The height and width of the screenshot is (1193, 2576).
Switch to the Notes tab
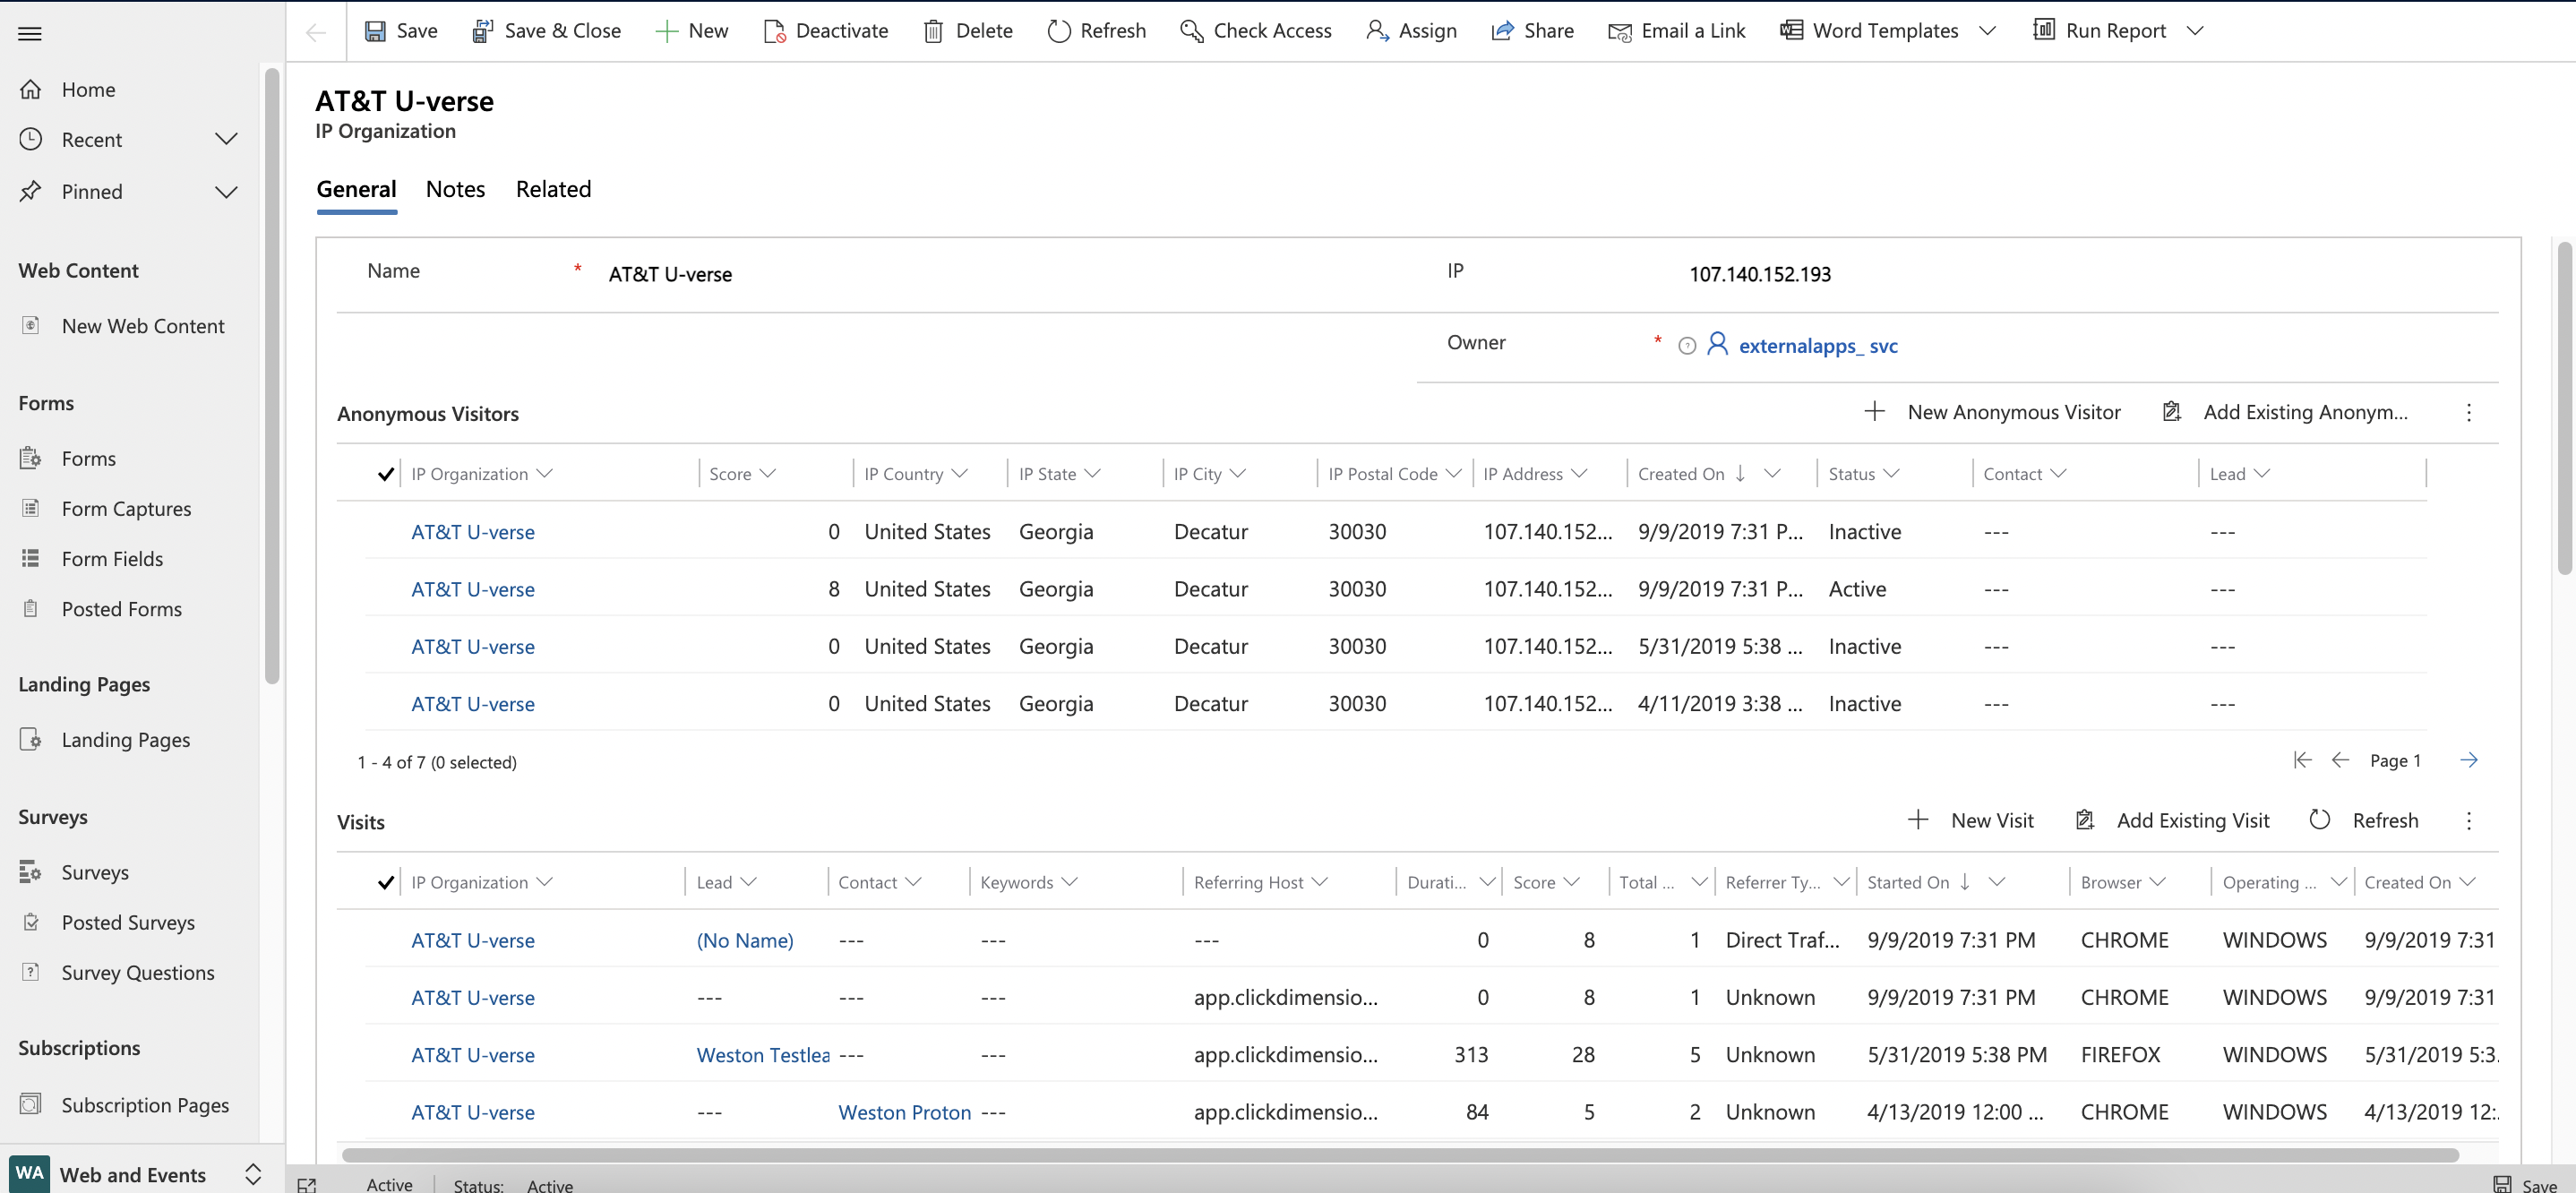coord(455,189)
